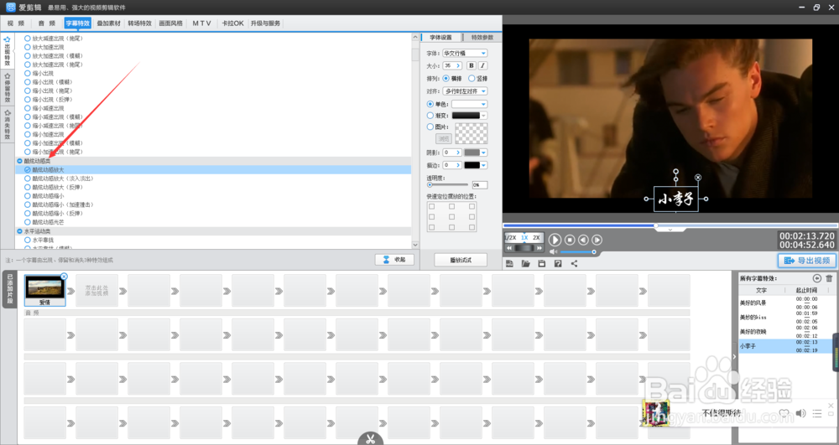Click the 大小 font size stepper arrow
Image resolution: width=839 pixels, height=445 pixels.
pos(459,65)
